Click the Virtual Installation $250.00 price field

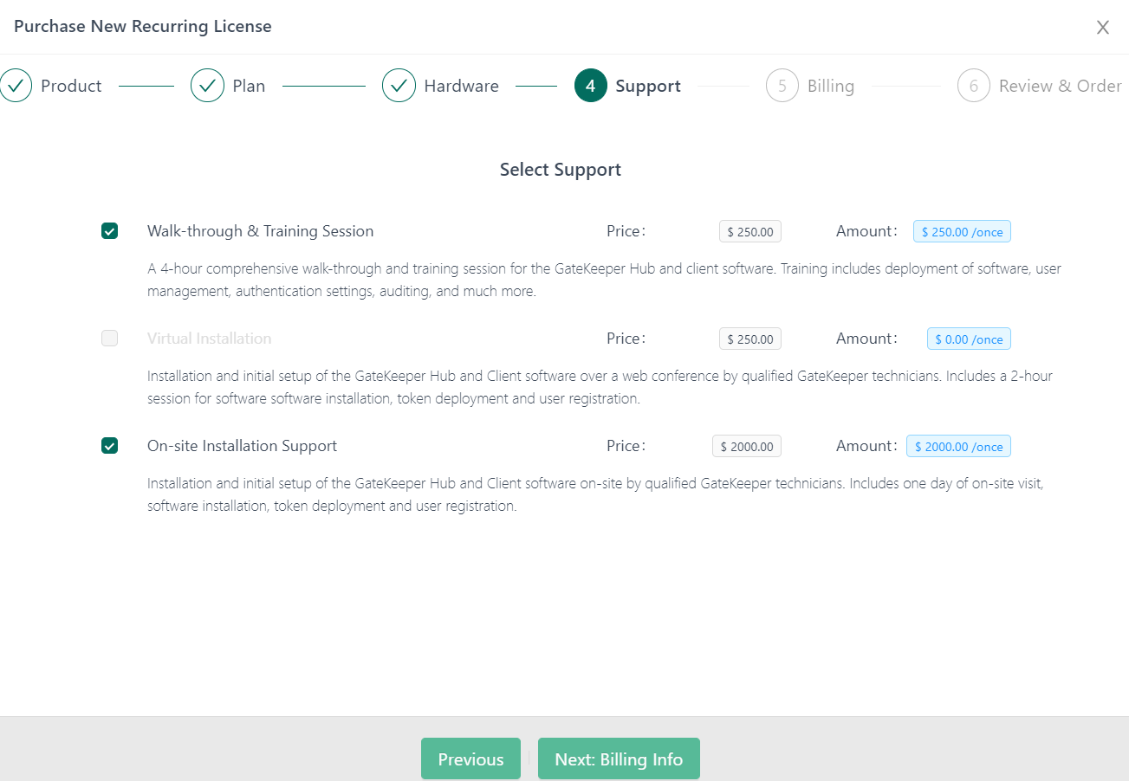click(749, 339)
